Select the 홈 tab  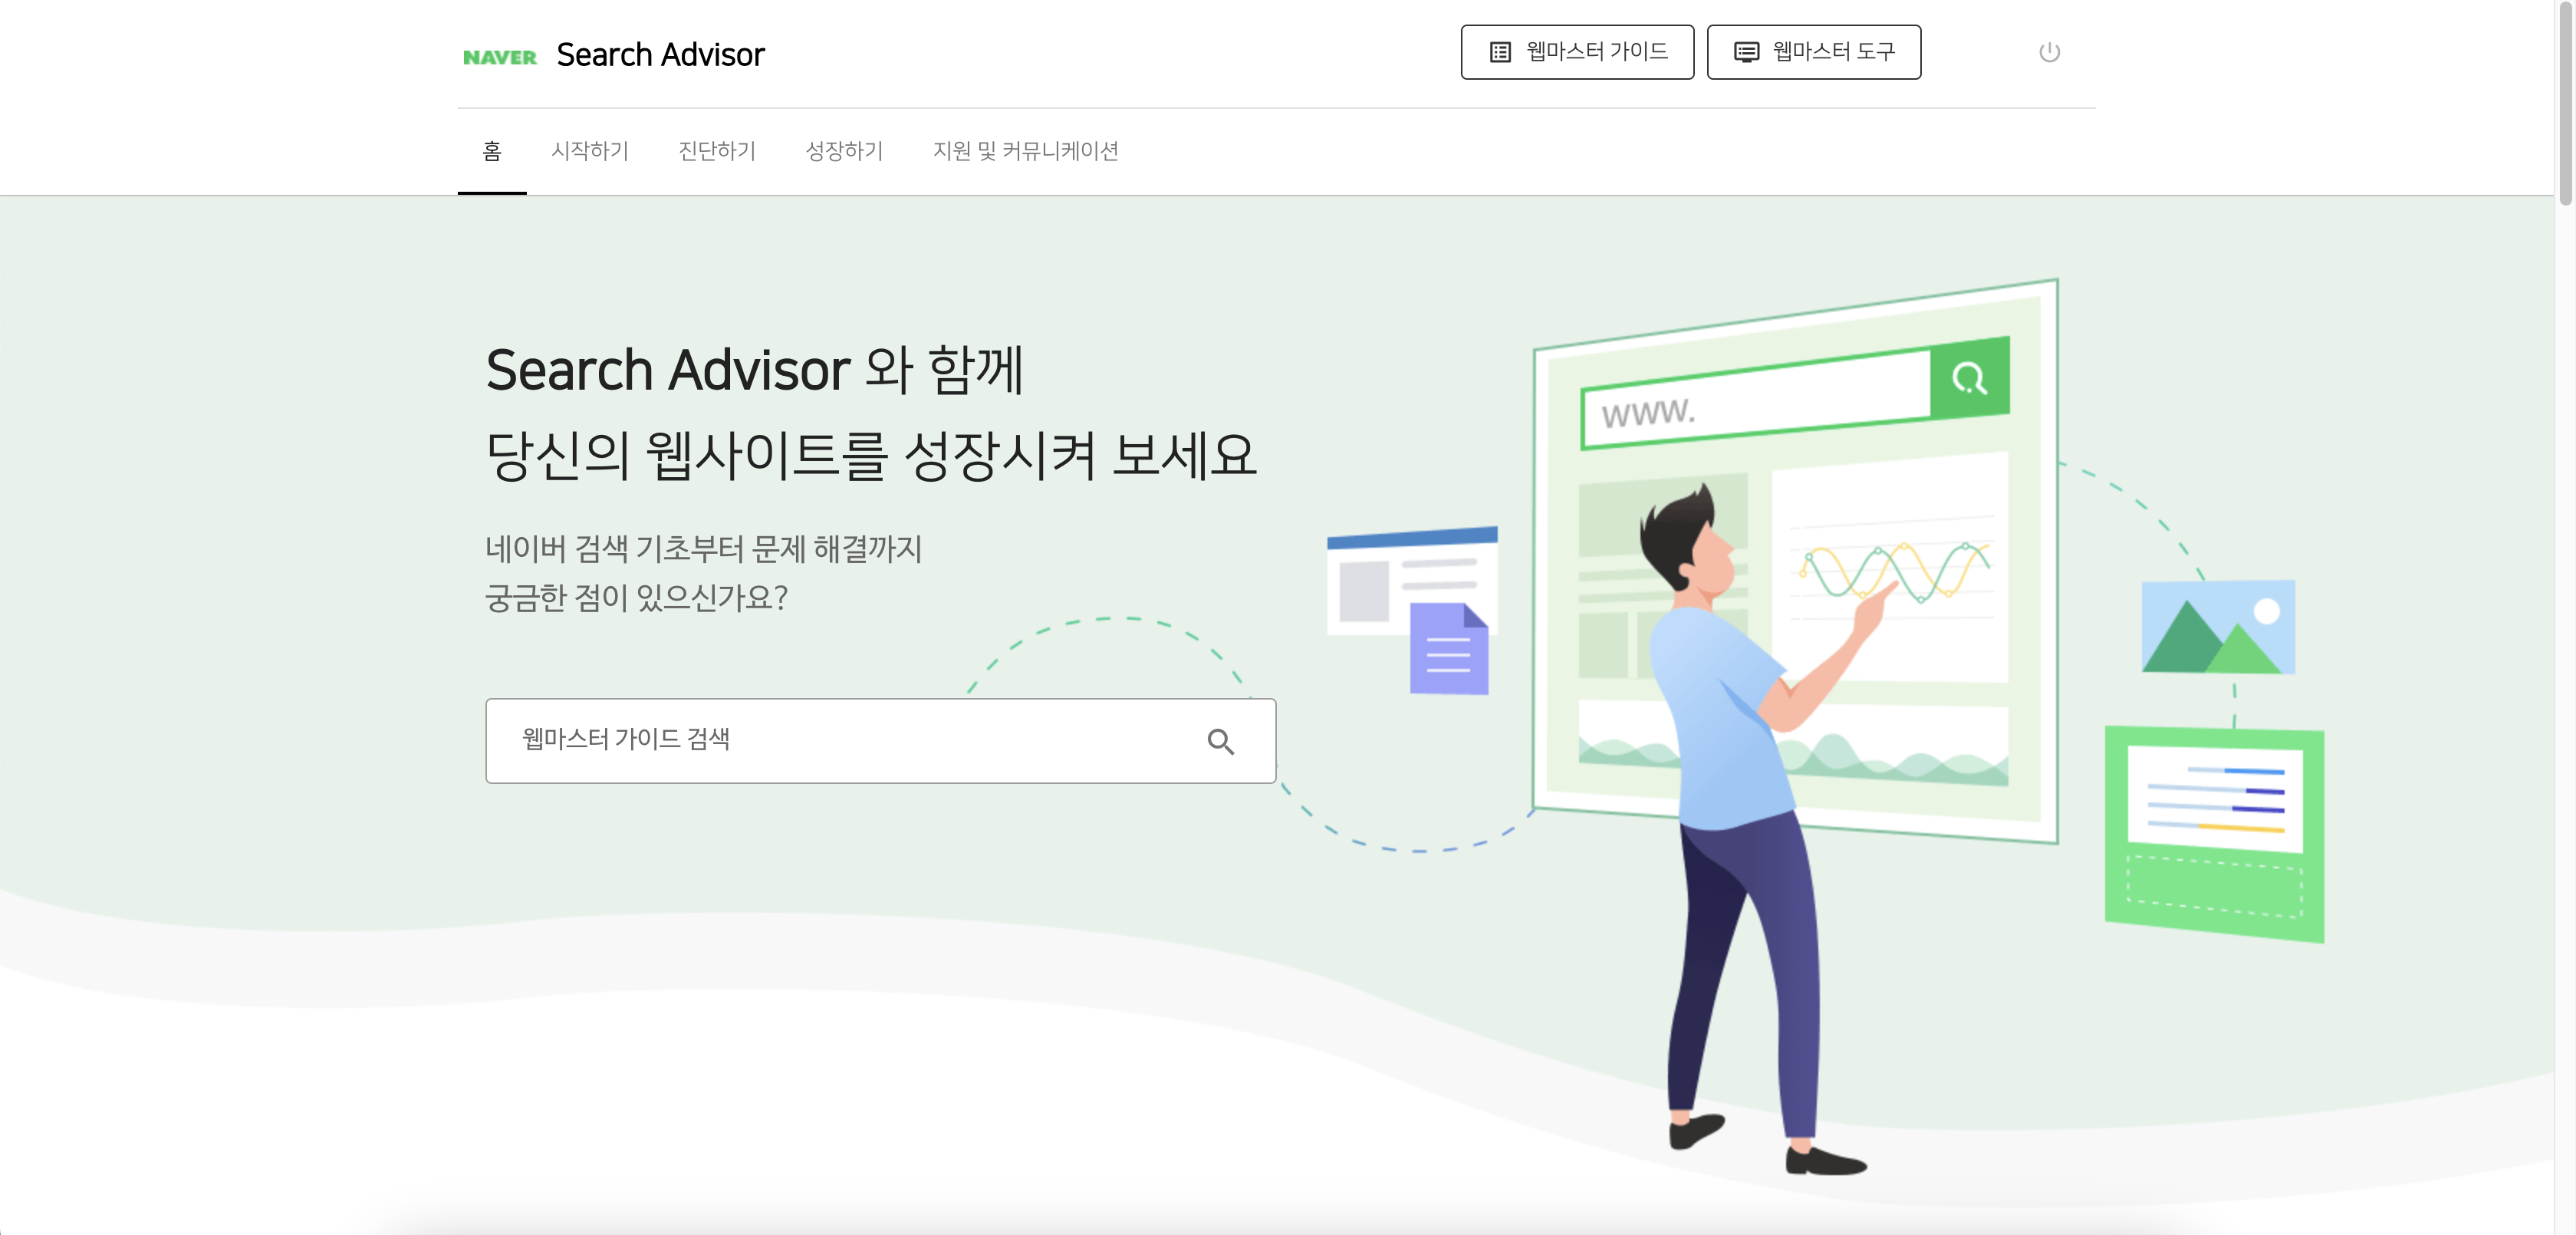(x=491, y=151)
